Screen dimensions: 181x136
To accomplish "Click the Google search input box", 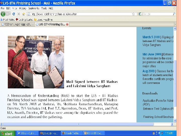I will click(158, 14).
